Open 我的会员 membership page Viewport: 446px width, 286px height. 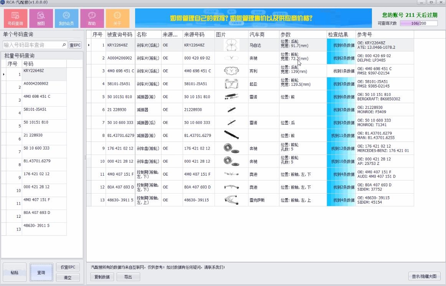click(x=66, y=18)
